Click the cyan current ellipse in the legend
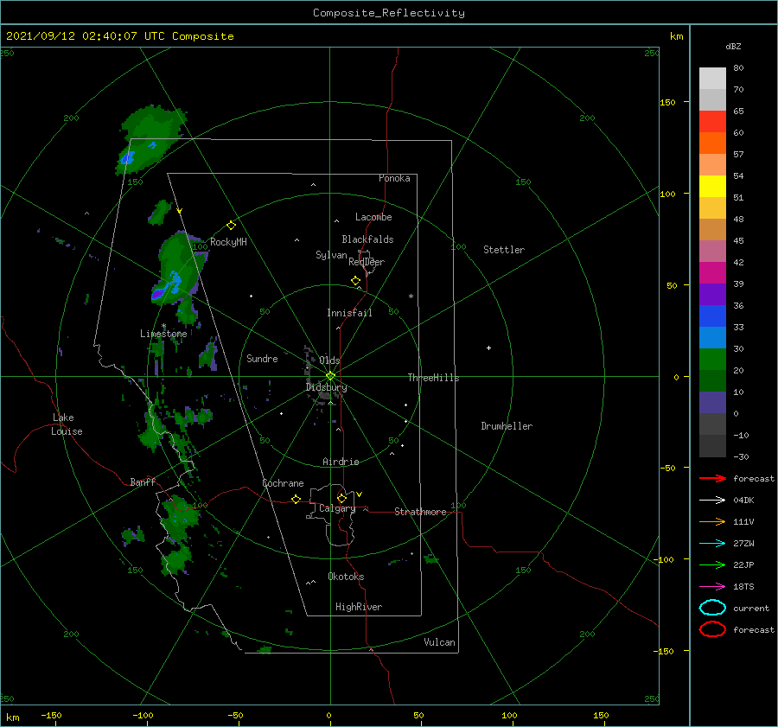778x727 pixels. (x=712, y=608)
